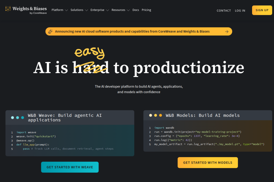
Task: Expand the Solutions menu chevron
Action: pyautogui.click(x=86, y=10)
